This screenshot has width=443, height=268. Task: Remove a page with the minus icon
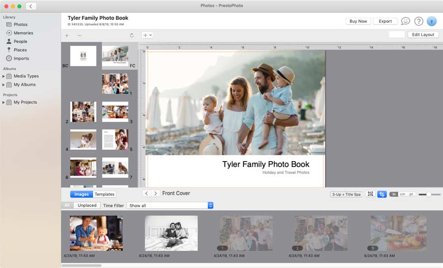pos(79,35)
